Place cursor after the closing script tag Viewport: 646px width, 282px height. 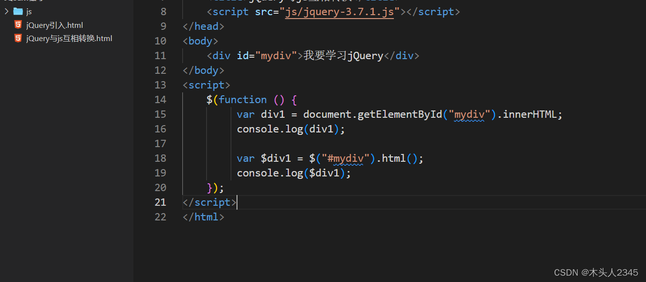237,202
